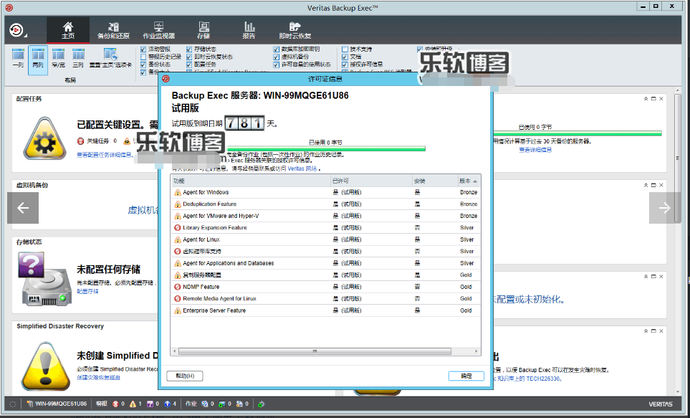Select the 一列 single-column layout icon
The width and height of the screenshot is (690, 418).
tap(18, 54)
